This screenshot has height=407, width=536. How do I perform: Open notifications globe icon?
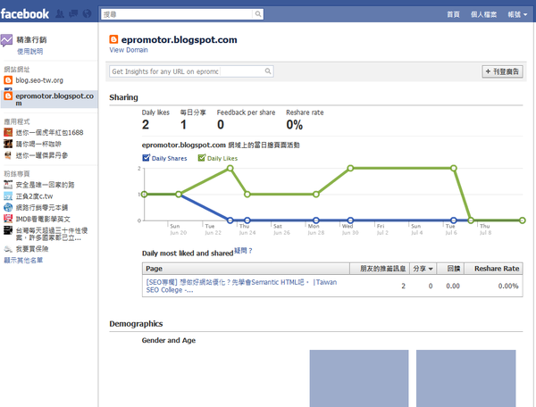pyautogui.click(x=88, y=14)
